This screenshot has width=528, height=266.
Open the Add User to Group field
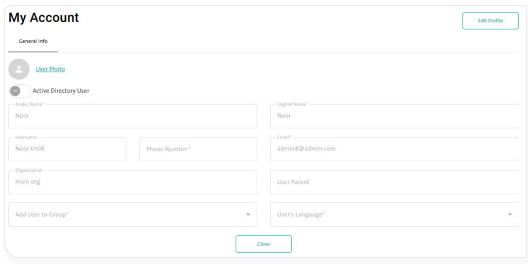[124, 214]
